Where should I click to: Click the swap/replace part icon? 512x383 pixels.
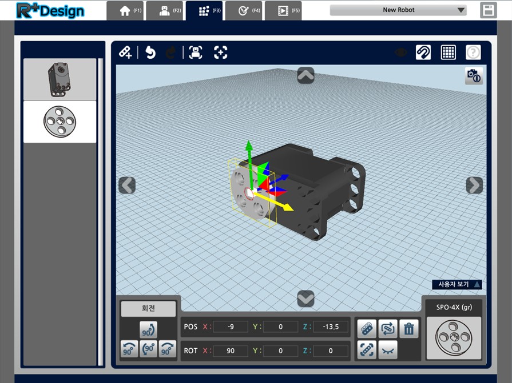(388, 329)
